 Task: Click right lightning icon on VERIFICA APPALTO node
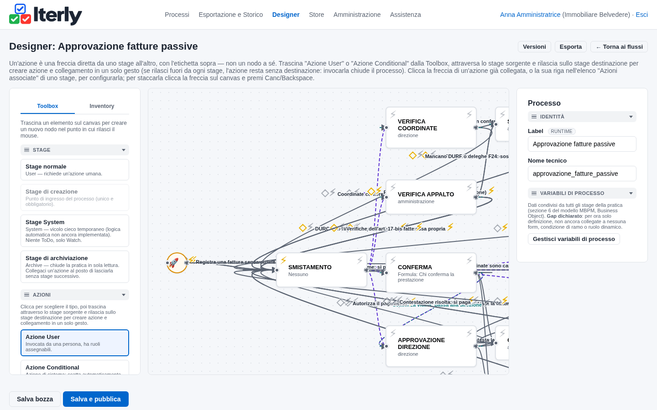coord(469,187)
